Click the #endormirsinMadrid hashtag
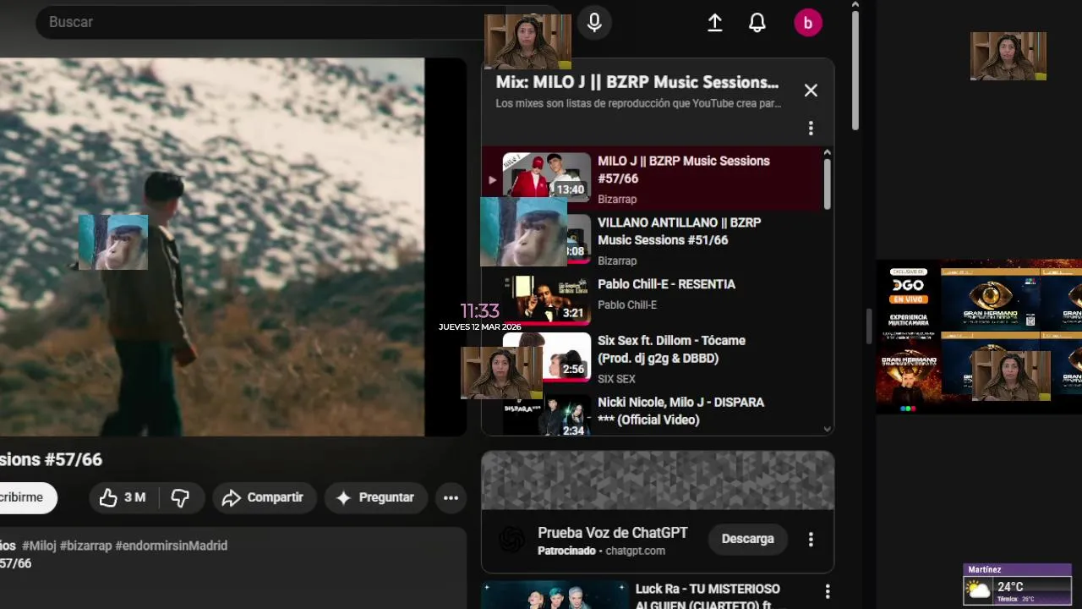The height and width of the screenshot is (609, 1082). (x=172, y=546)
